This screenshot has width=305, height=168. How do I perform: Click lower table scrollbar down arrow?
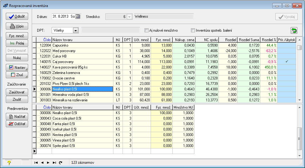point(299,156)
